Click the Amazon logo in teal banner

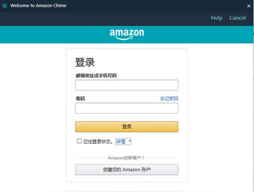point(127,34)
